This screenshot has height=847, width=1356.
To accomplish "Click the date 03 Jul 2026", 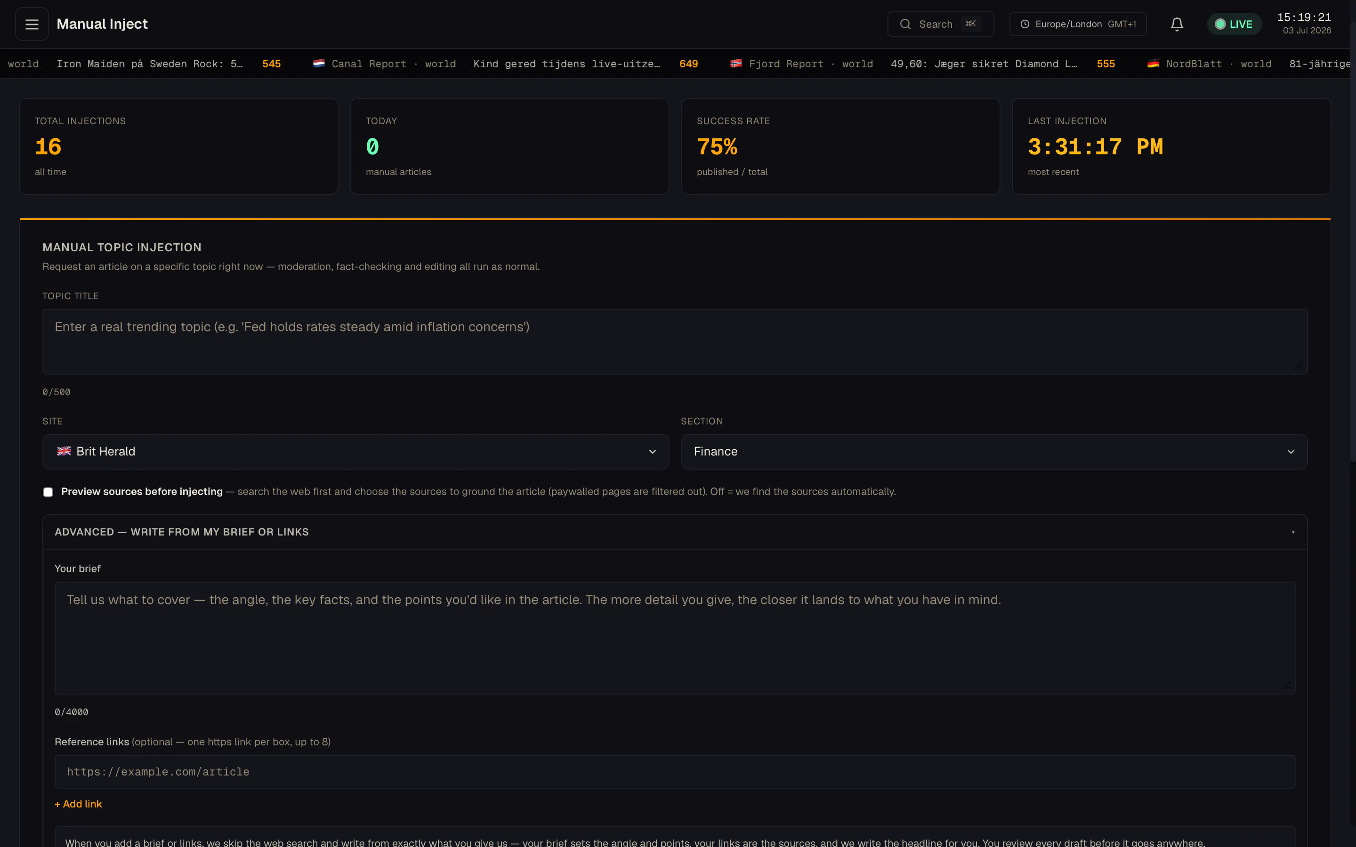I will click(1307, 31).
